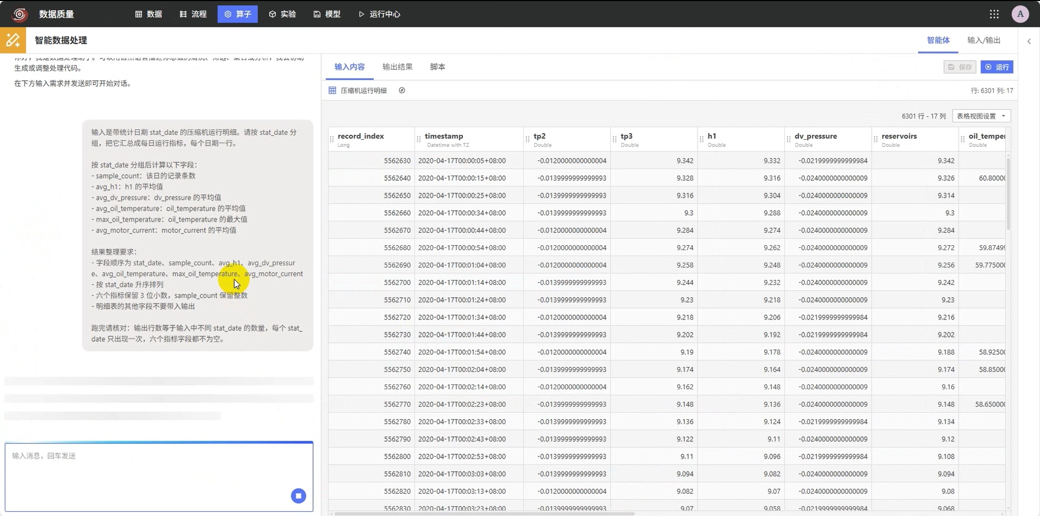Viewport: 1040px width, 516px height.
Task: Select the 算子 menu item
Action: coord(238,14)
